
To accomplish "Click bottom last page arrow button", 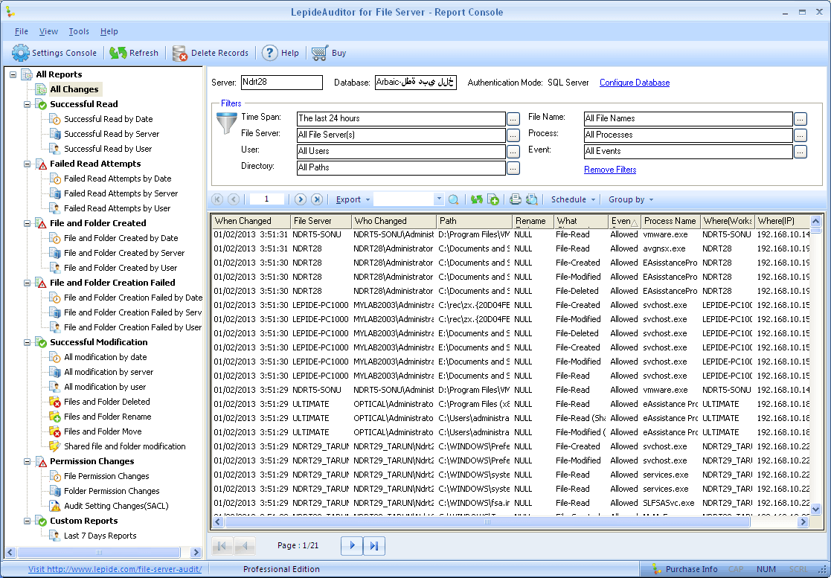I will tap(374, 546).
